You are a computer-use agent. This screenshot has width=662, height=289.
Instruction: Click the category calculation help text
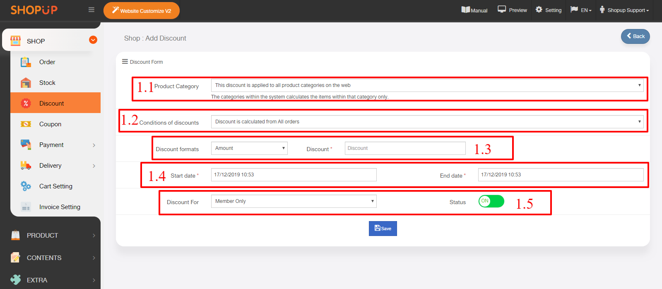click(300, 97)
